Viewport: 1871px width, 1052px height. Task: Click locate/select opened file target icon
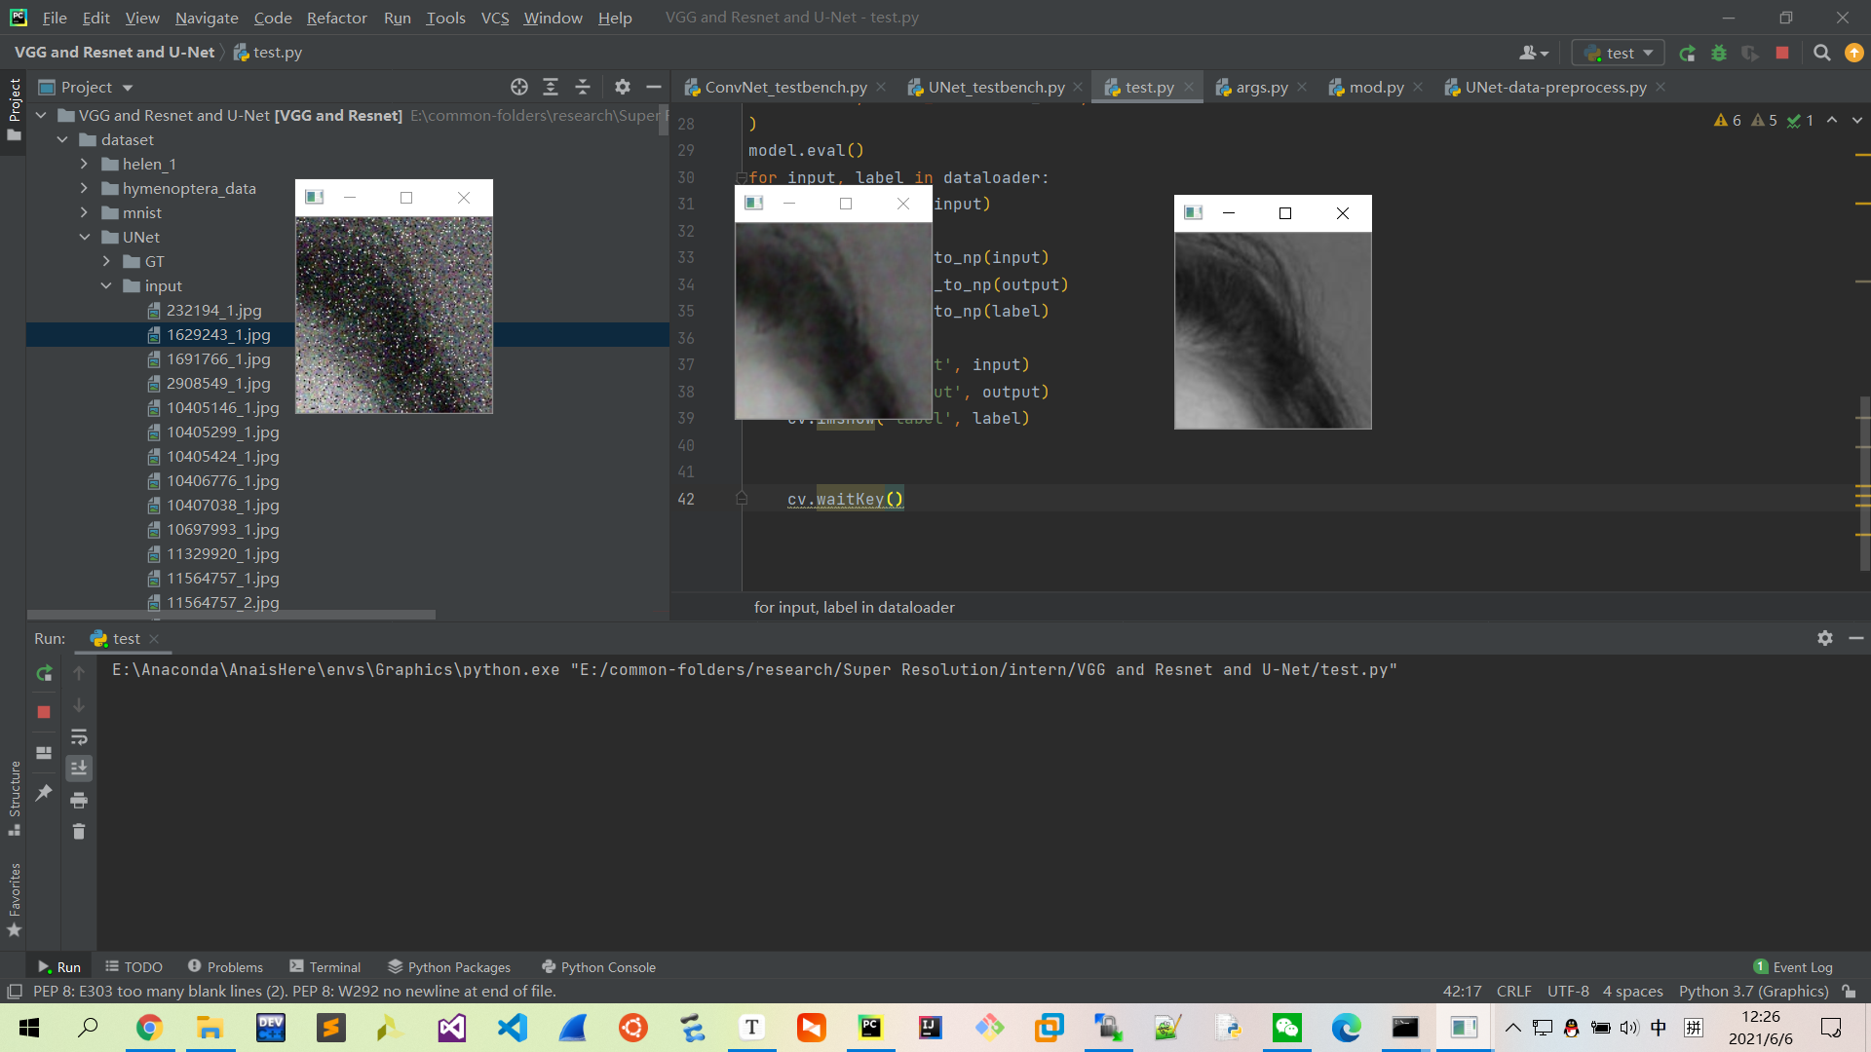pos(519,88)
